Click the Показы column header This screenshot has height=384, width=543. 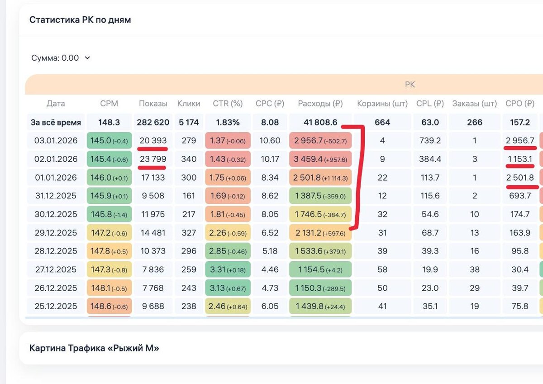point(153,104)
